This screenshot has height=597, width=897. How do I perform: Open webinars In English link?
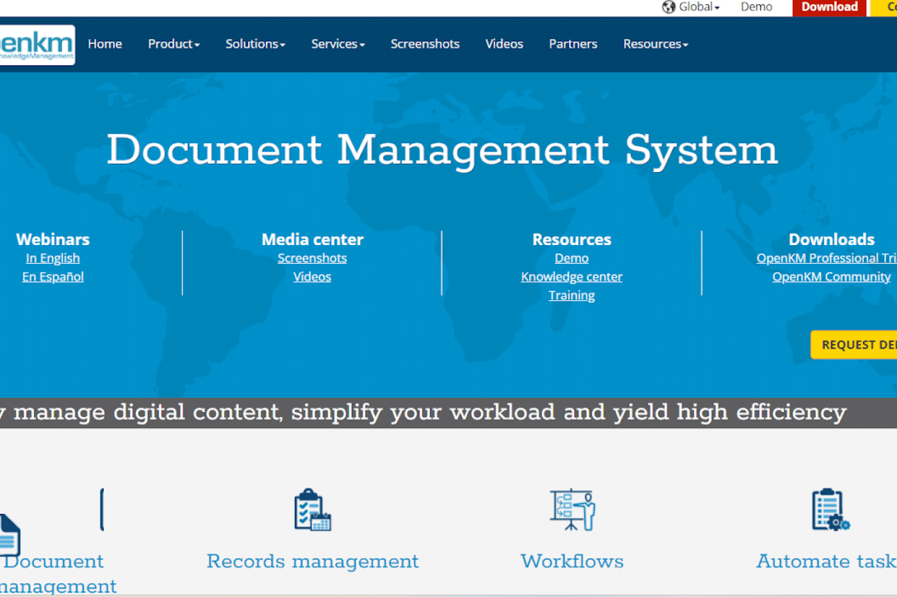(53, 258)
